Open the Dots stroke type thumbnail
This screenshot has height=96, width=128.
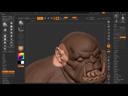tap(21, 30)
